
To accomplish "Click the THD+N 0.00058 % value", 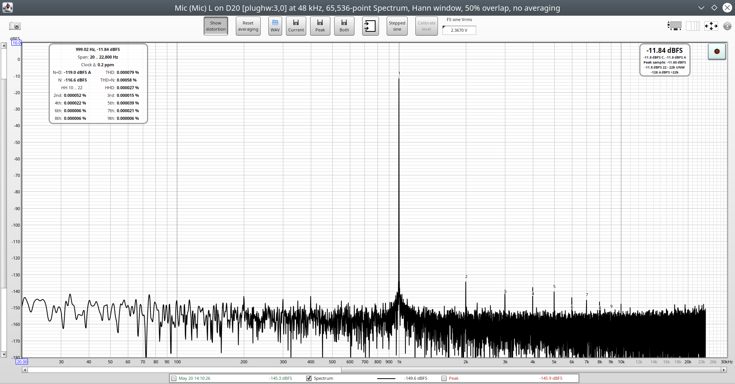I will click(127, 80).
